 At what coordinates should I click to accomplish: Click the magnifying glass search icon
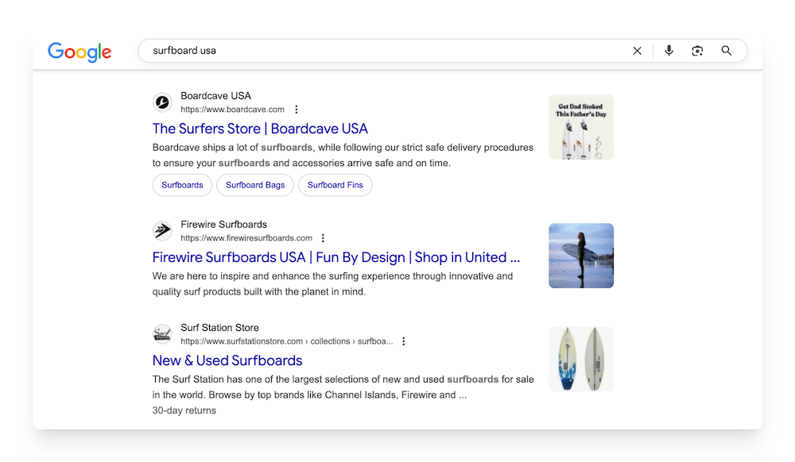[x=727, y=51]
